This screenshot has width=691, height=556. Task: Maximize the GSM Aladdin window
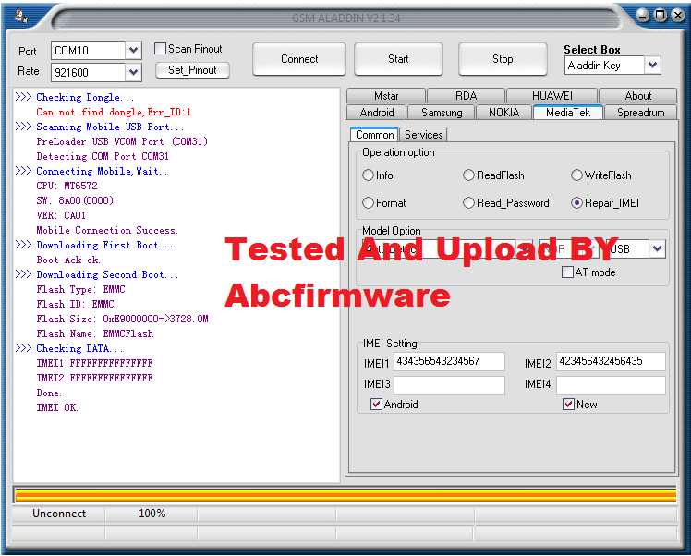[x=661, y=16]
